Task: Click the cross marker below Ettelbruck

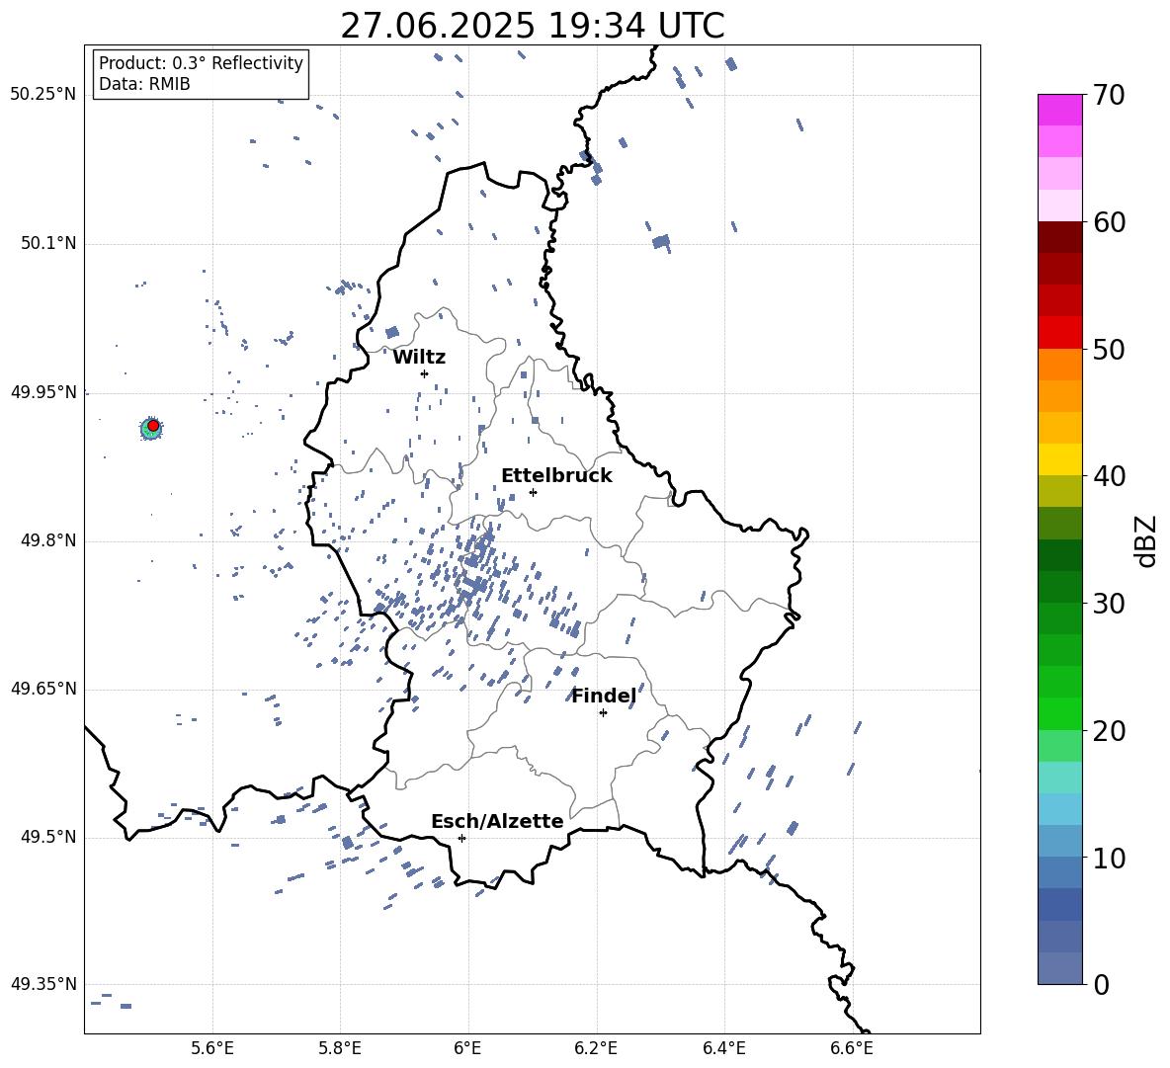Action: 533,492
